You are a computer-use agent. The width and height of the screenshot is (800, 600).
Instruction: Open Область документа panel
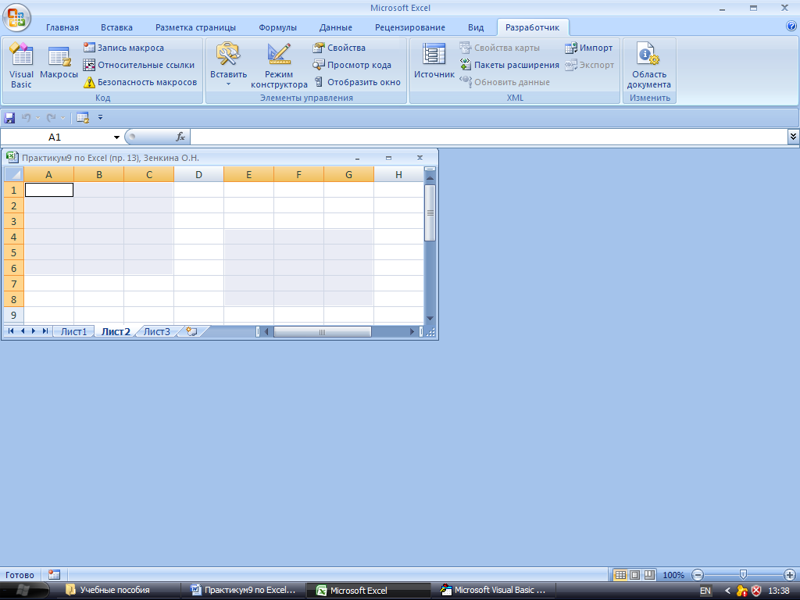(649, 66)
